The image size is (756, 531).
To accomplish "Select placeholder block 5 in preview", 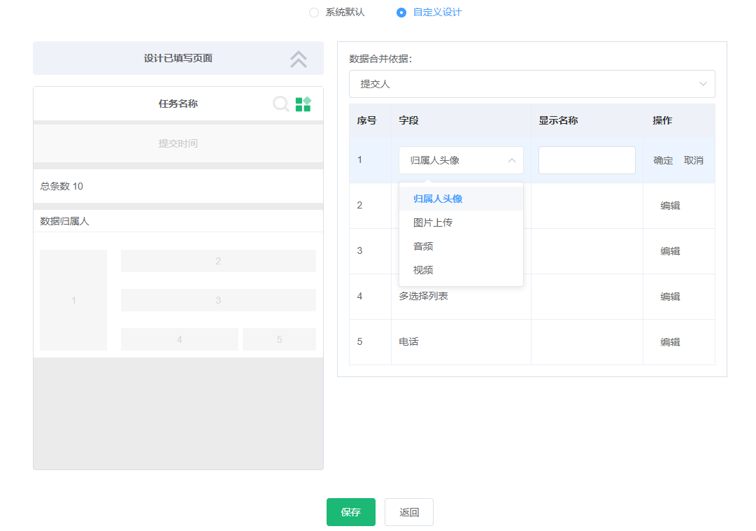I will click(279, 339).
